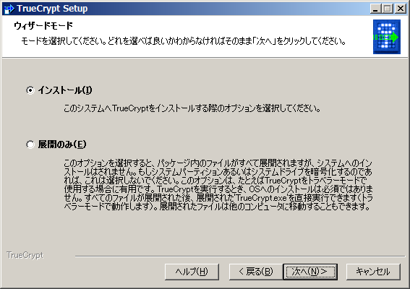
Task: Proceed with the 次へ(N) > button
Action: [310, 272]
